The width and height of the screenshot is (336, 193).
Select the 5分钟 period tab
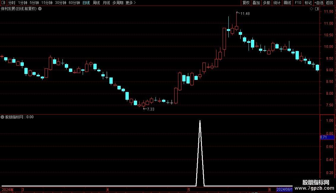[x=34, y=3]
